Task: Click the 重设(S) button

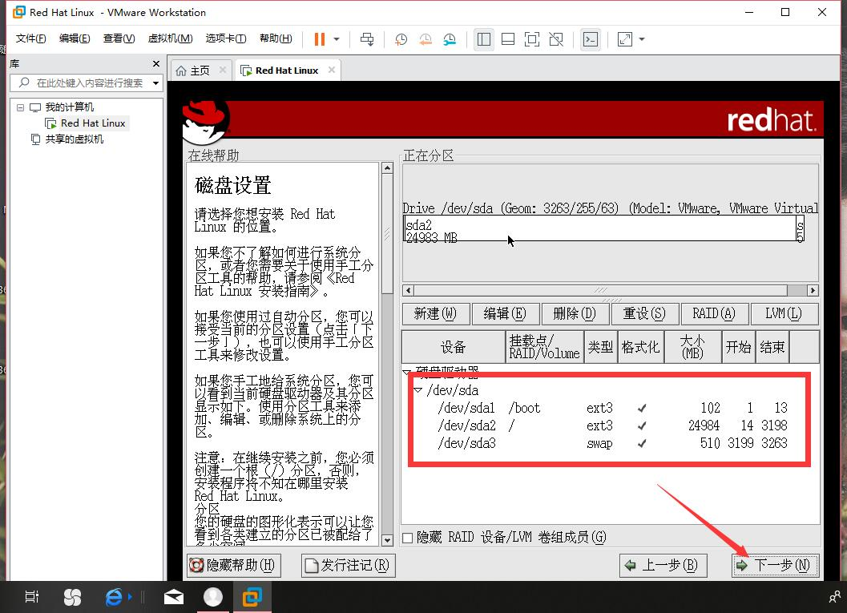Action: (x=644, y=314)
